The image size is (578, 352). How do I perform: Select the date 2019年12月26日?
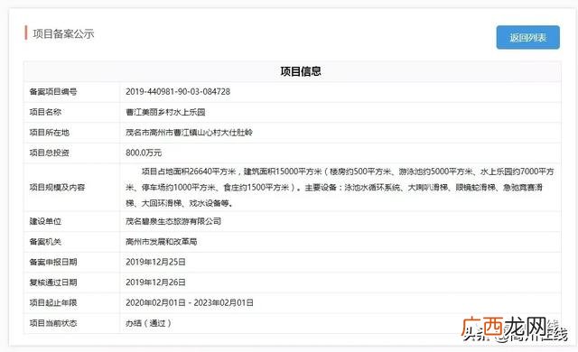point(155,283)
